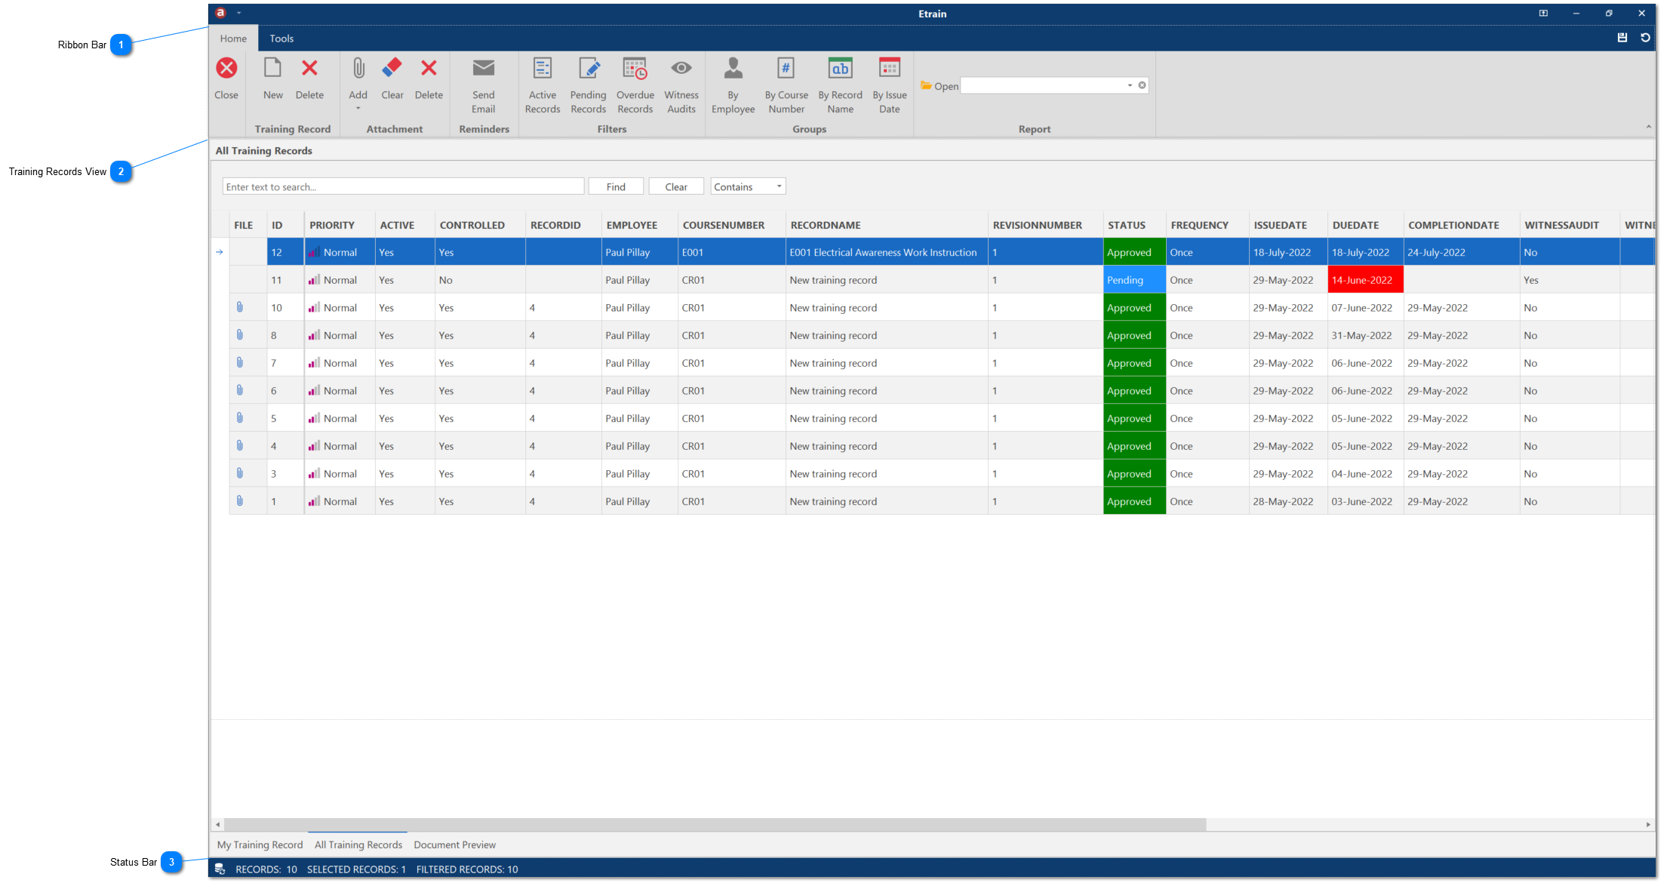Sort by the STATUS column header
The height and width of the screenshot is (886, 1667).
click(x=1133, y=225)
